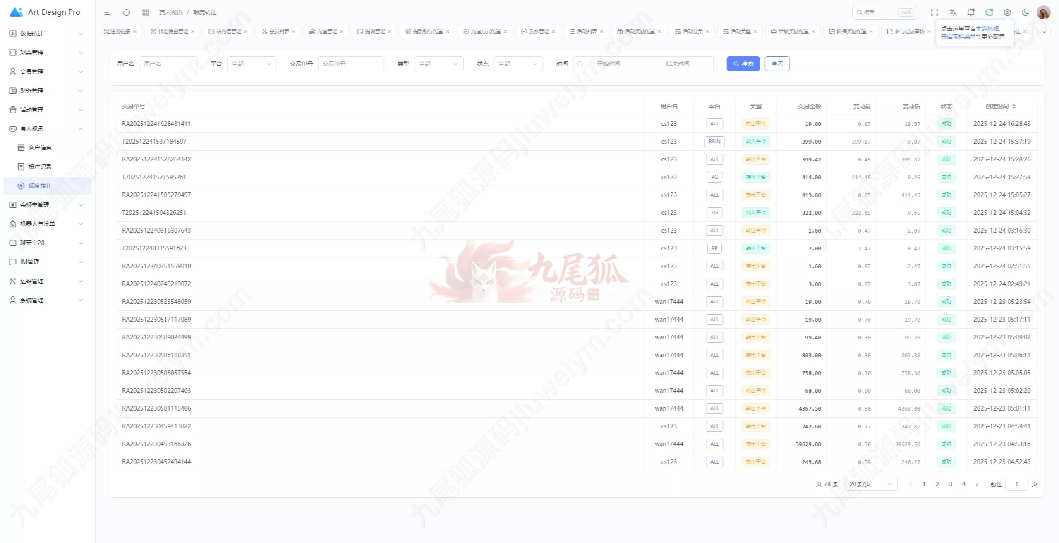Go to page 3 in the pagination
Image resolution: width=1059 pixels, height=543 pixels.
951,484
